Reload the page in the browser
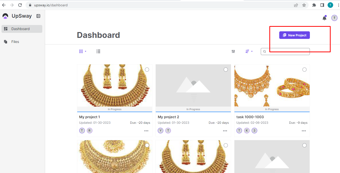This screenshot has width=340, height=173. [20, 5]
